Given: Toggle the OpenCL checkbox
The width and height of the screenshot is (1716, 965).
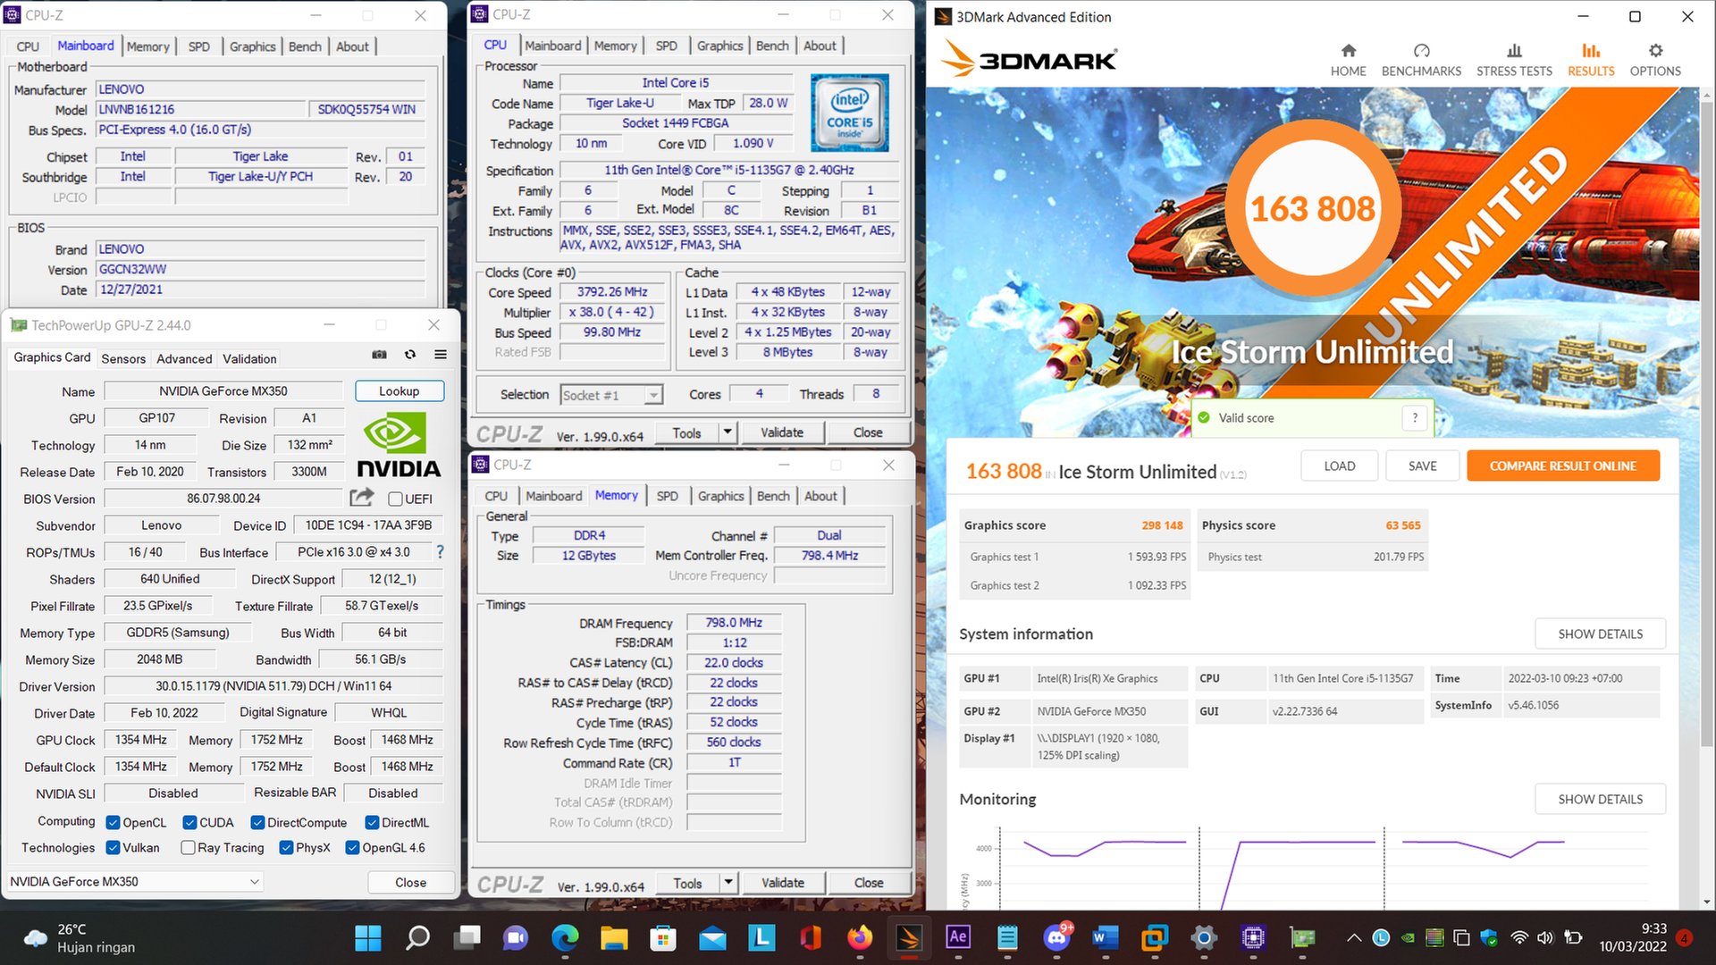Looking at the screenshot, I should point(113,822).
